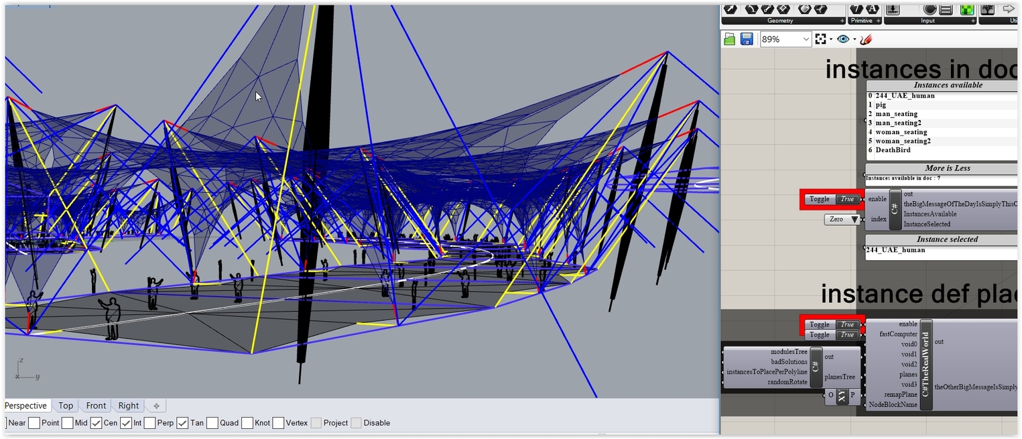Disable Cen object snap

(x=96, y=423)
